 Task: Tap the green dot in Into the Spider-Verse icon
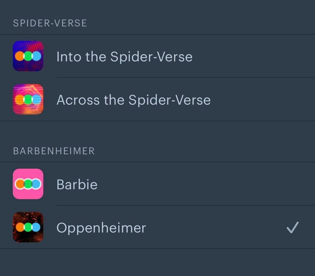click(x=28, y=56)
